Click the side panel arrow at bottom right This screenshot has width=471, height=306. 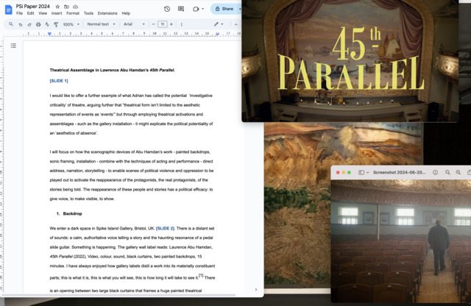click(x=256, y=290)
